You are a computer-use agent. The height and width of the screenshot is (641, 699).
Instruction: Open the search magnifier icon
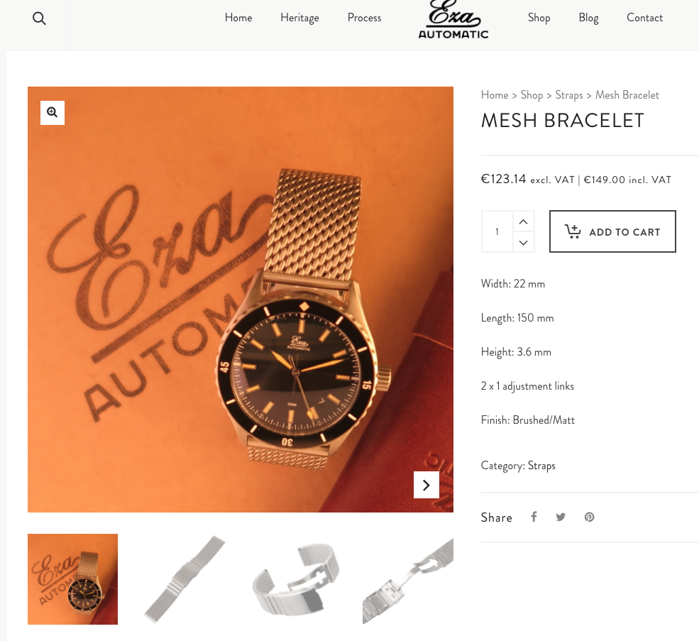coord(39,18)
